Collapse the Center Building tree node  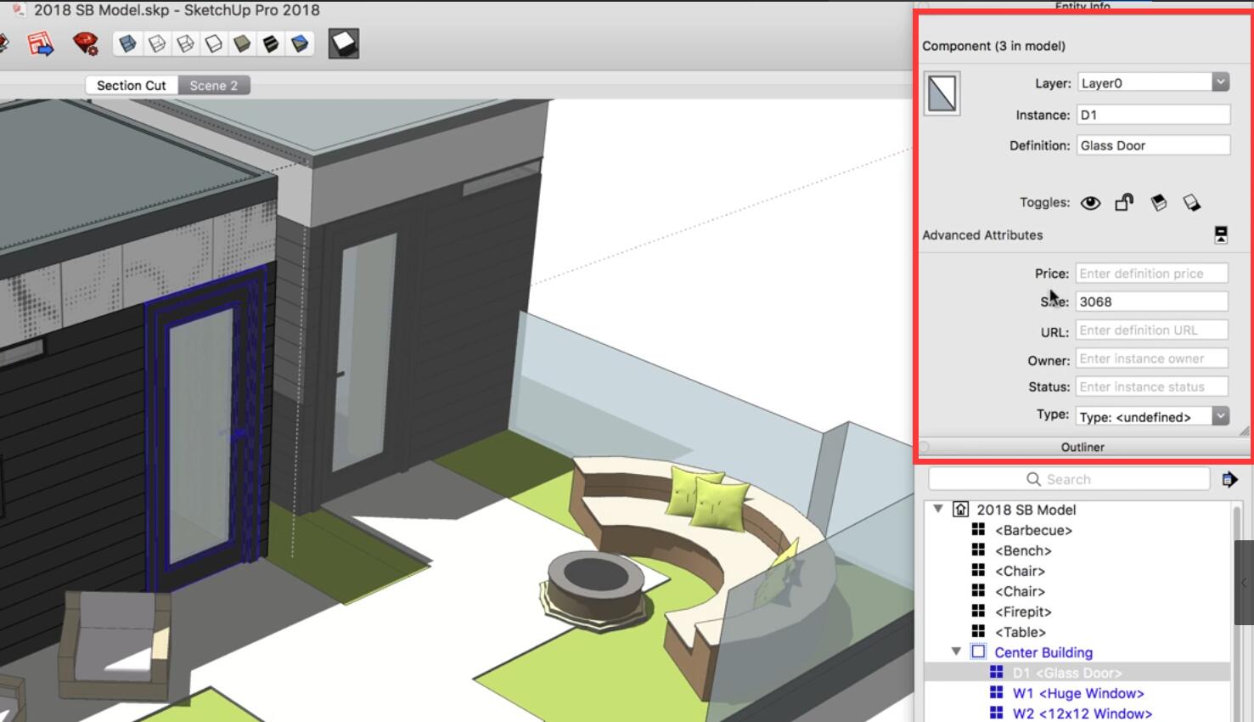click(956, 652)
